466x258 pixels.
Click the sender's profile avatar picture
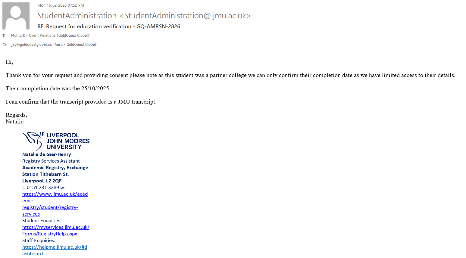tap(16, 16)
